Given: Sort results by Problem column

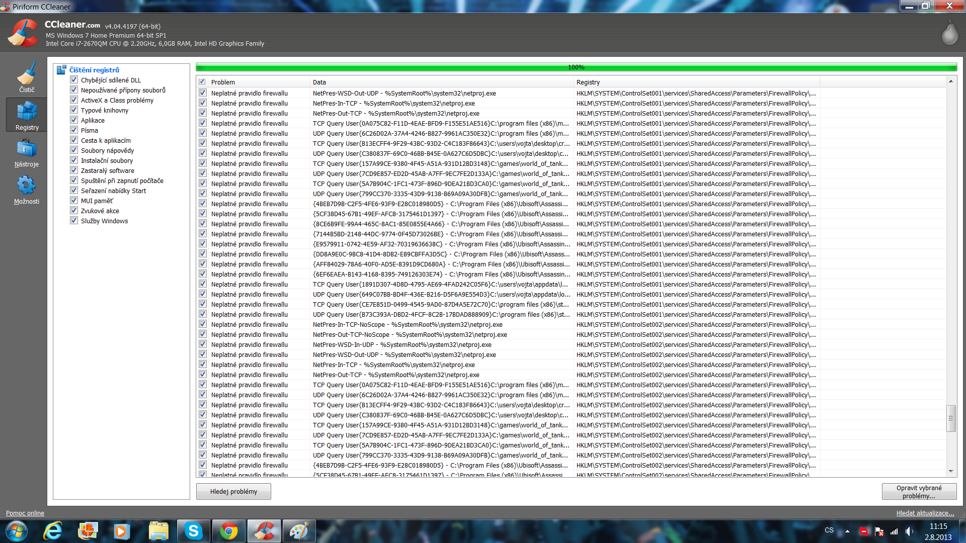Looking at the screenshot, I should (x=259, y=82).
